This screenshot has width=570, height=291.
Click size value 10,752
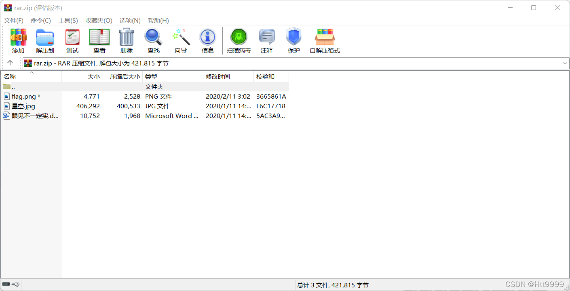pos(90,116)
